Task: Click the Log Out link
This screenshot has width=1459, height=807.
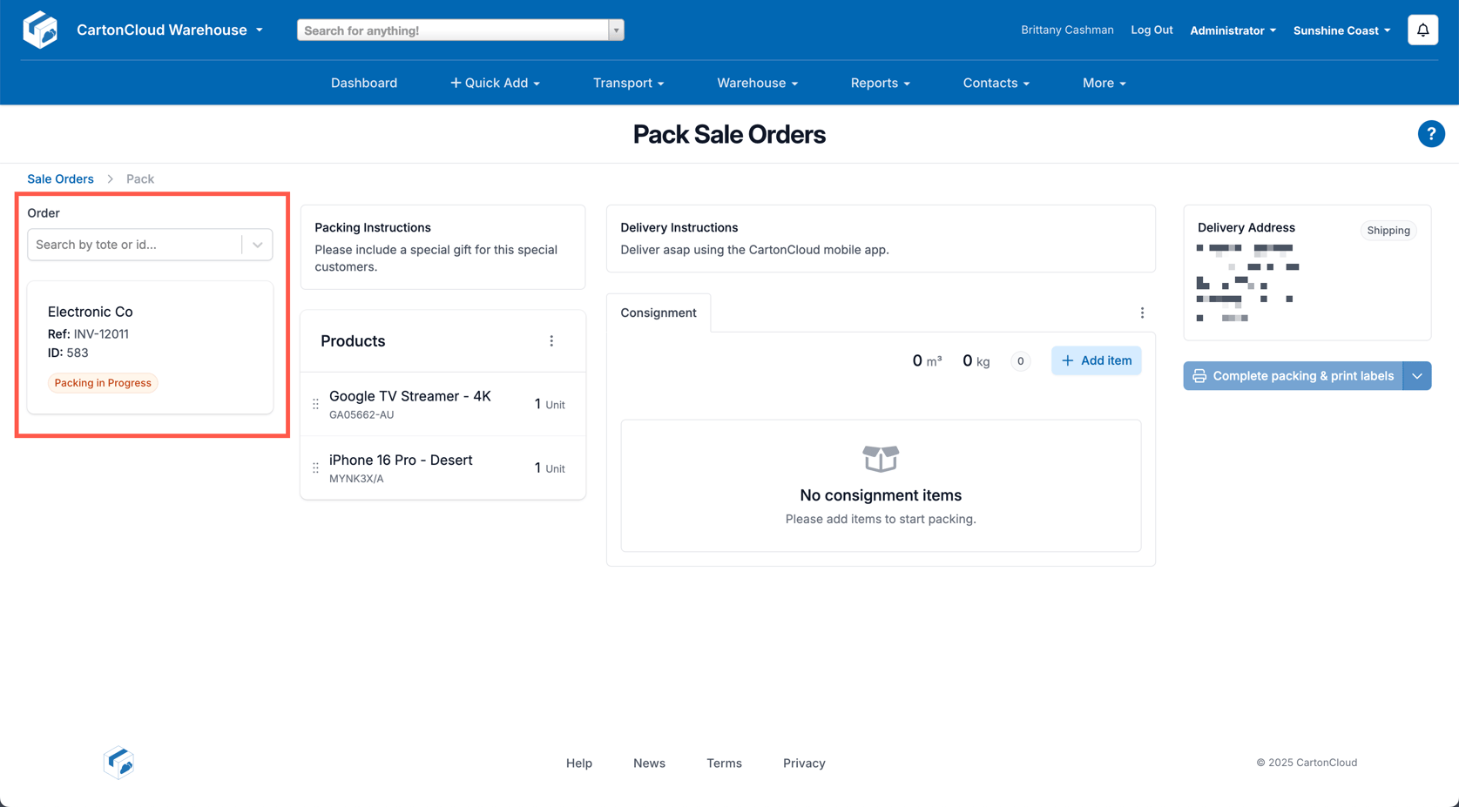Action: point(1152,30)
